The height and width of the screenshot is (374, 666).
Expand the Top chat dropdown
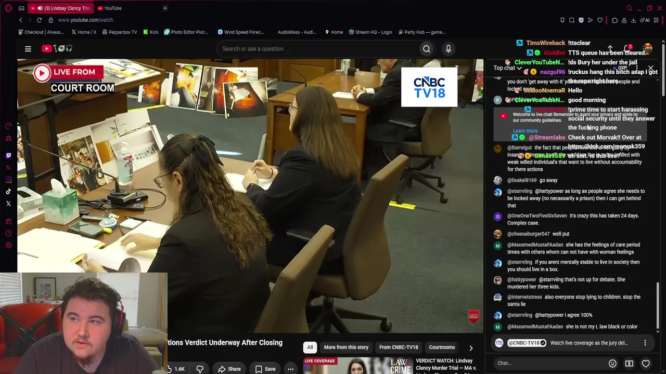508,68
